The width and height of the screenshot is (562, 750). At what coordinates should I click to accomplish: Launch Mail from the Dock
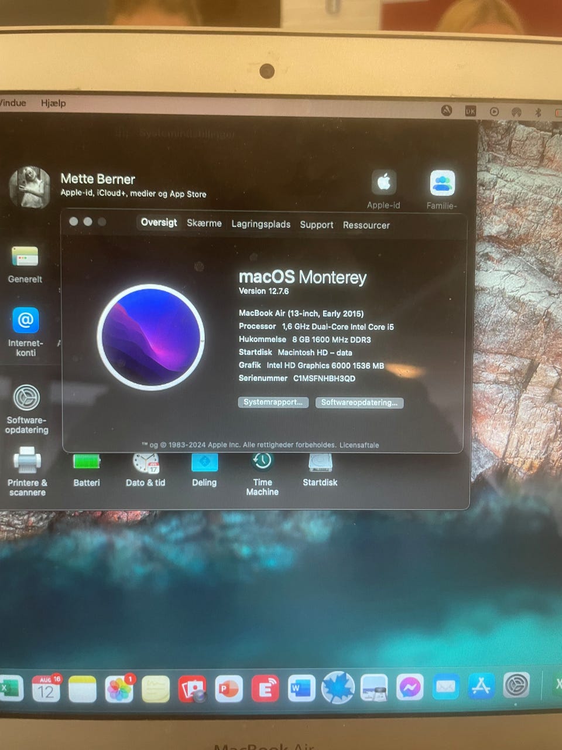pyautogui.click(x=446, y=686)
